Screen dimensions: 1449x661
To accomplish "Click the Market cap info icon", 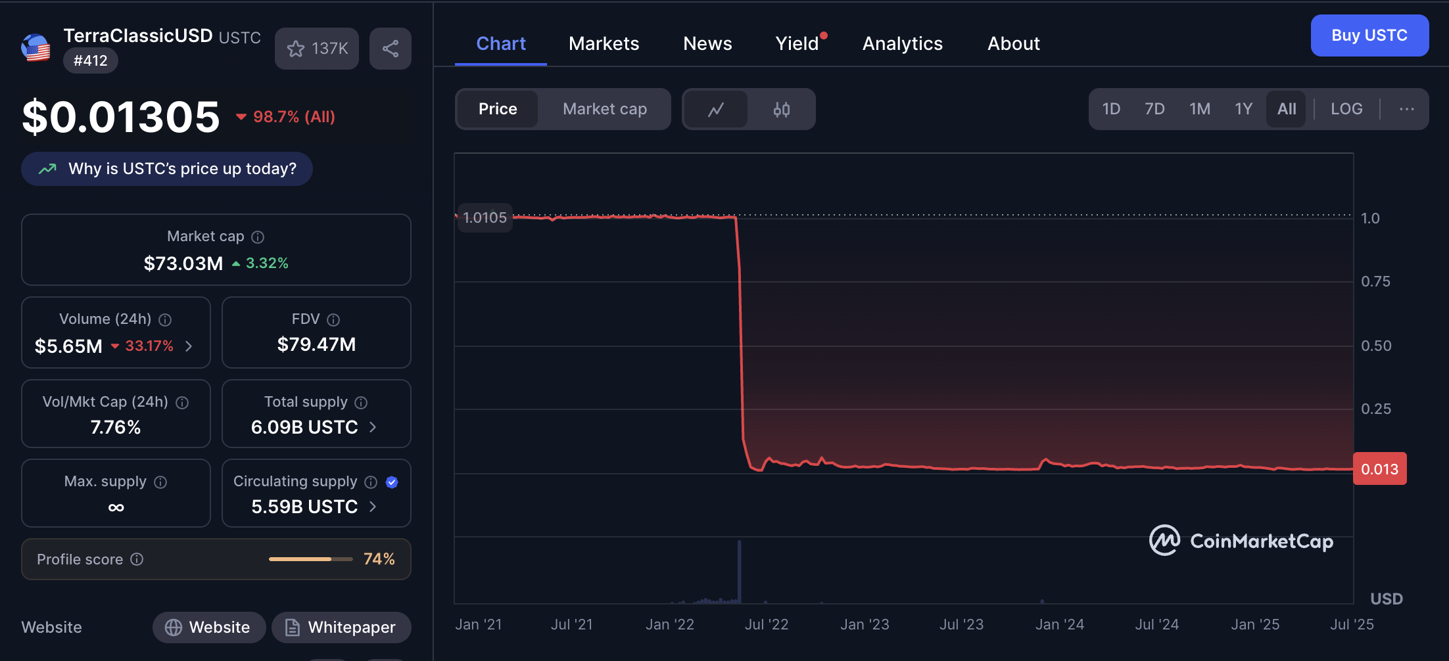I will [257, 237].
